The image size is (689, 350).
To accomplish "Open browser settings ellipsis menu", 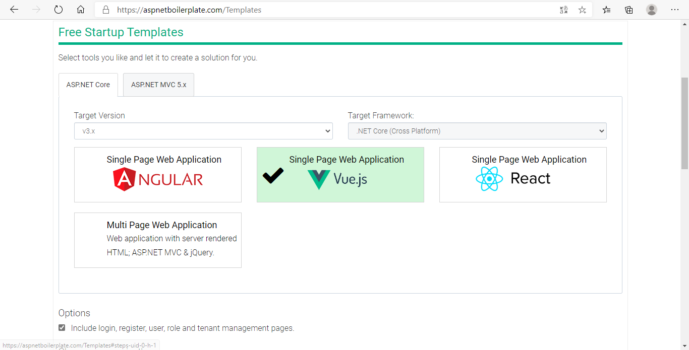I will 675,10.
